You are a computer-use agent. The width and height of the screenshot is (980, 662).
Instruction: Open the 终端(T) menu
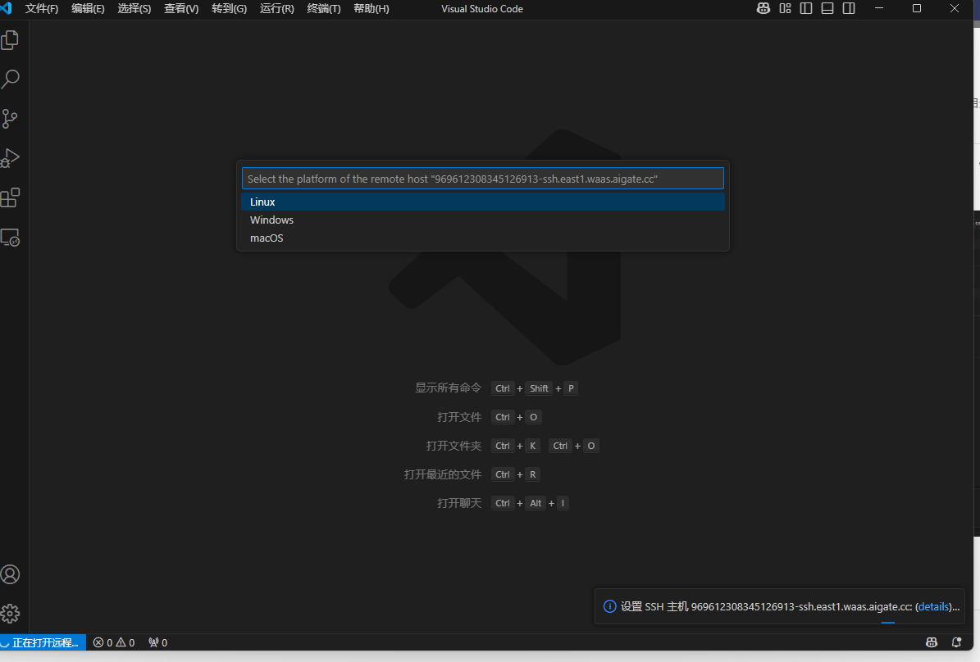tap(323, 9)
